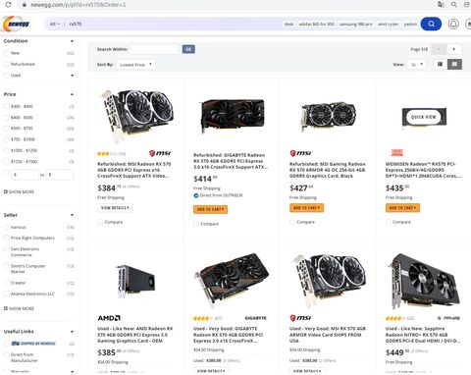Click AMD brand logo on $385 card
Screen dimensions: 471x375
pyautogui.click(x=109, y=318)
